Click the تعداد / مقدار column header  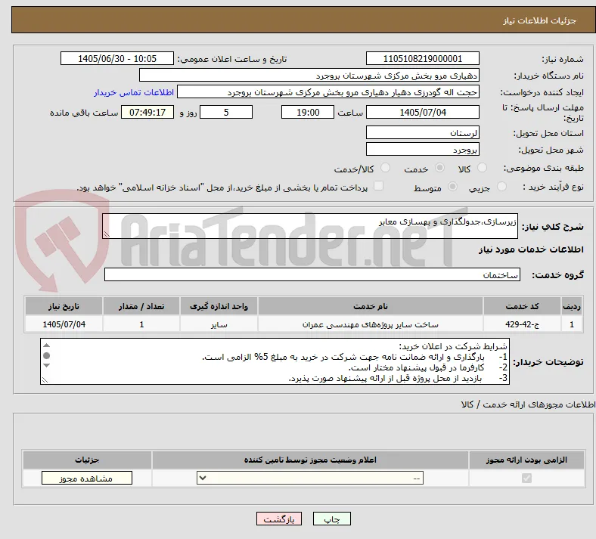coord(141,306)
